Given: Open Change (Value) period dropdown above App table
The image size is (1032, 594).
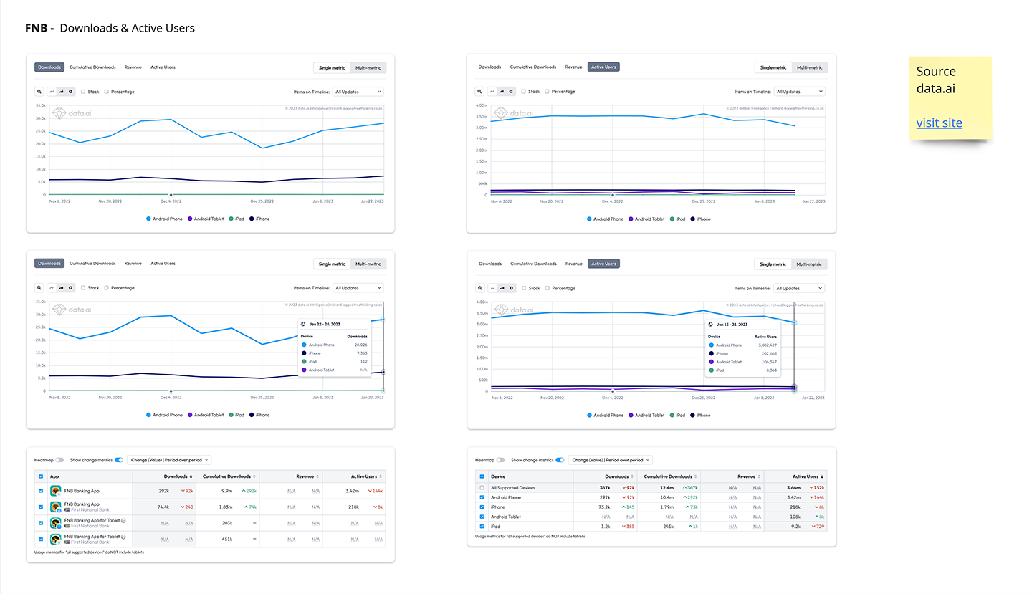Looking at the screenshot, I should (169, 460).
